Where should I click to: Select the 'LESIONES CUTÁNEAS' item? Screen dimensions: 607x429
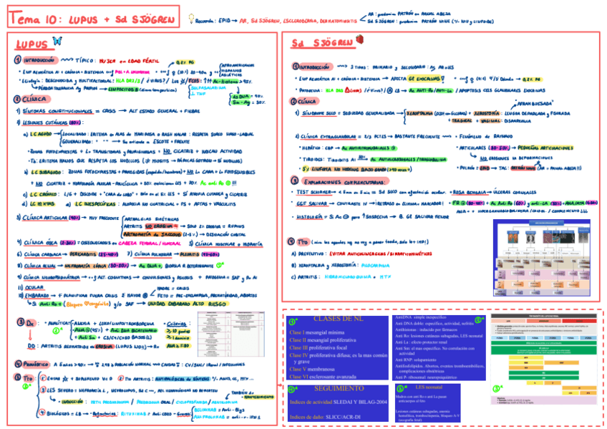(45, 122)
